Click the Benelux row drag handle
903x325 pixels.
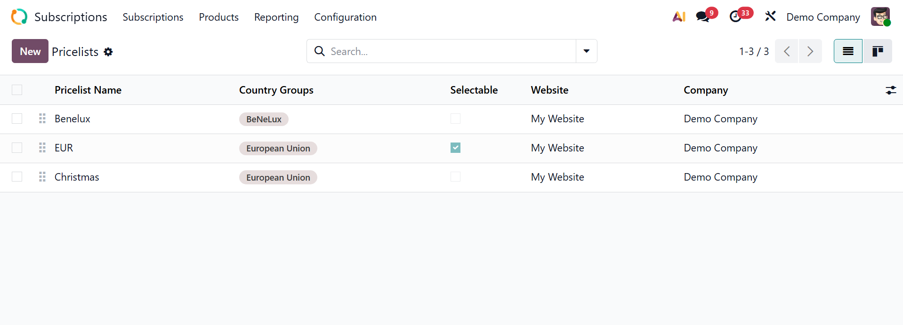[42, 119]
